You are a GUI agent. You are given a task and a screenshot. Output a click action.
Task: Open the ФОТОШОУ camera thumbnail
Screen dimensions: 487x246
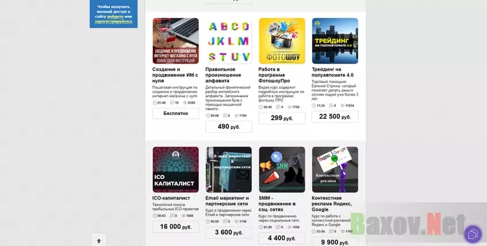[x=282, y=41]
